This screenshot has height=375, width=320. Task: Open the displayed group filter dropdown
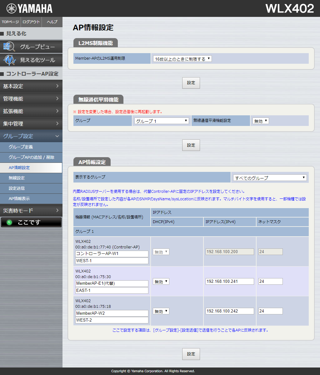[x=270, y=178]
